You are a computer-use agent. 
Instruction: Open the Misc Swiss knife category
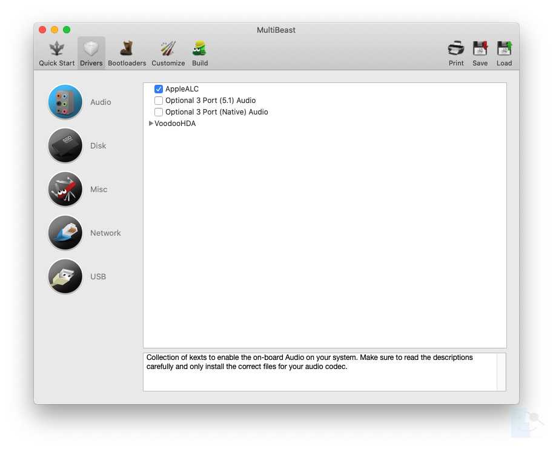tap(65, 190)
